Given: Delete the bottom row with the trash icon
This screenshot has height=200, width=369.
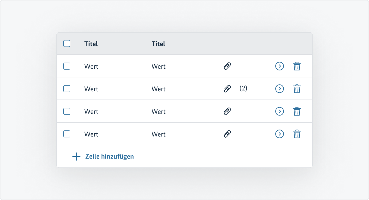Looking at the screenshot, I should (297, 134).
